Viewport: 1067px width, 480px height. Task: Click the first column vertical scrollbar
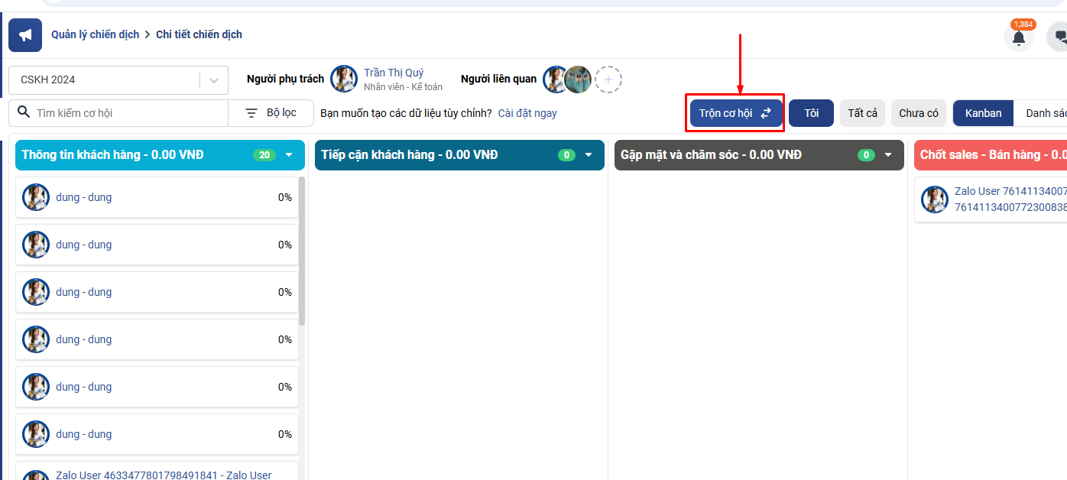pyautogui.click(x=302, y=252)
